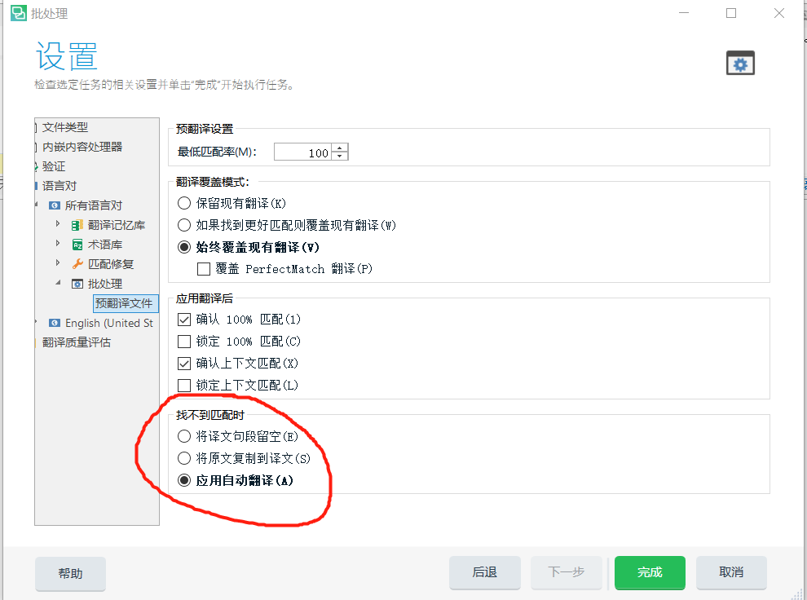Increase 最低匹配率 with up arrow
This screenshot has height=600, width=807.
[340, 148]
